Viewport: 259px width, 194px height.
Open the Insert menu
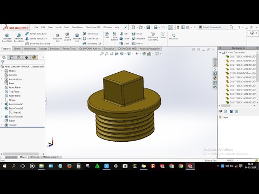click(x=58, y=27)
